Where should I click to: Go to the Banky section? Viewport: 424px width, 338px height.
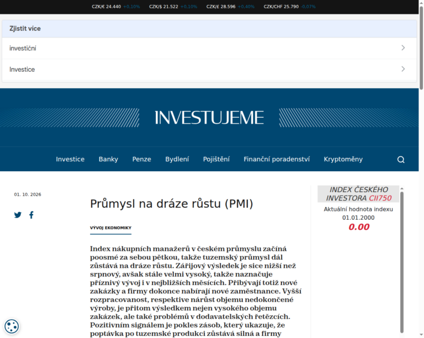coord(108,159)
